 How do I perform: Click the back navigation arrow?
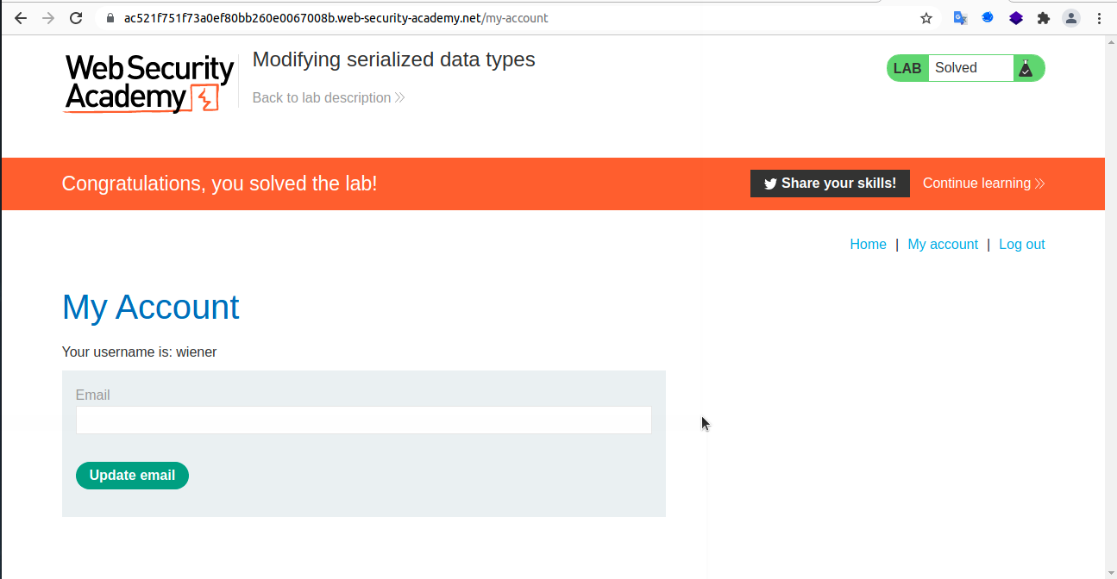(x=21, y=17)
